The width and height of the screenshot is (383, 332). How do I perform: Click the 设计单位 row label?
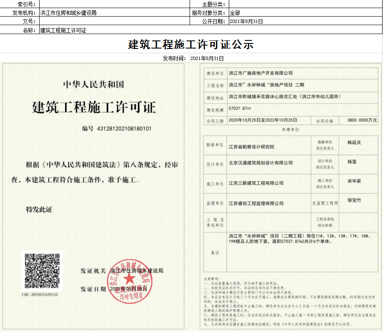click(x=215, y=164)
